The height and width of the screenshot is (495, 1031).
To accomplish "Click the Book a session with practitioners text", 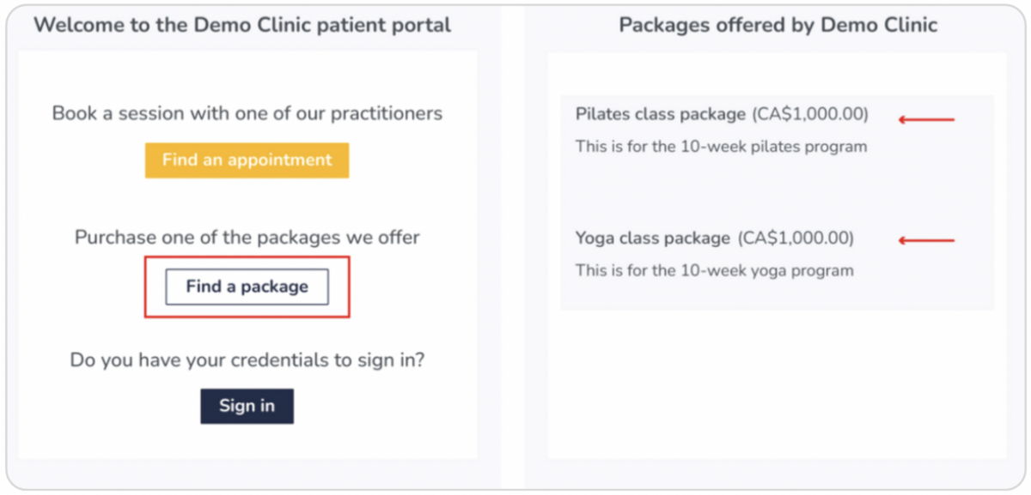I will pos(247,113).
